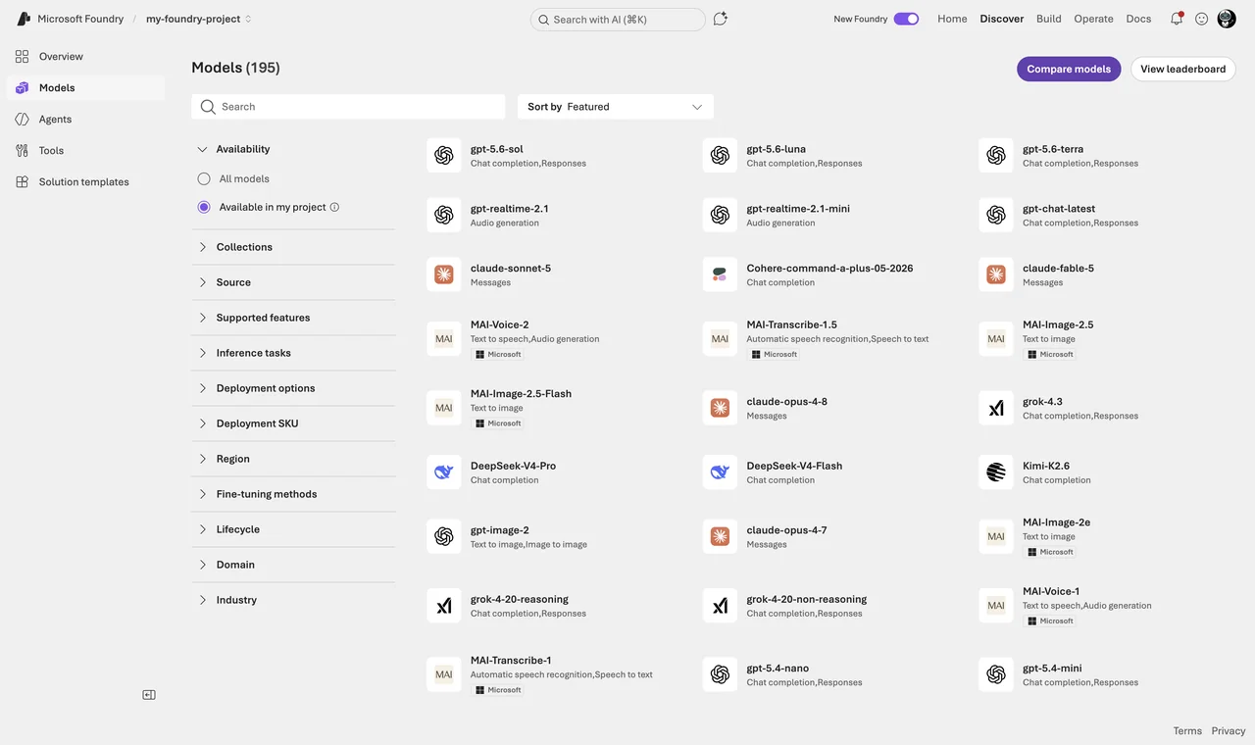
Task: Collapse the Availability filter section
Action: (294, 149)
